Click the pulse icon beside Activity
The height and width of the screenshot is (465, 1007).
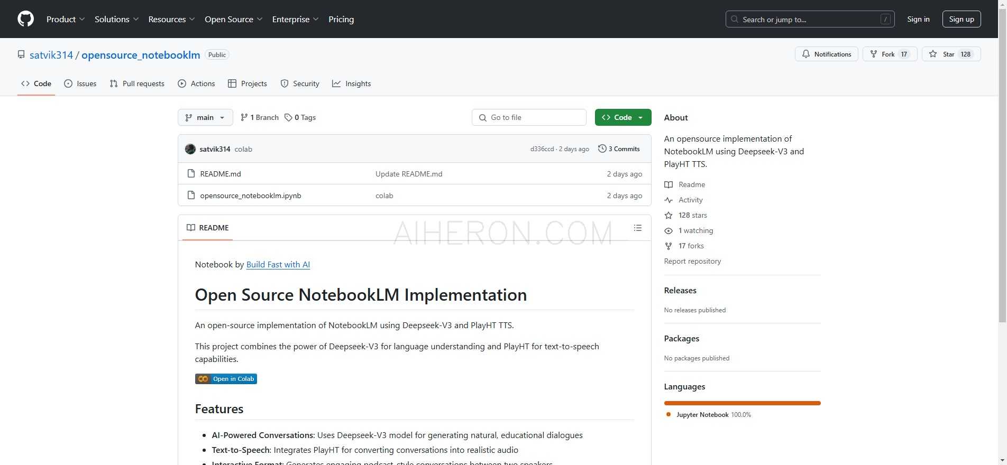tap(669, 200)
